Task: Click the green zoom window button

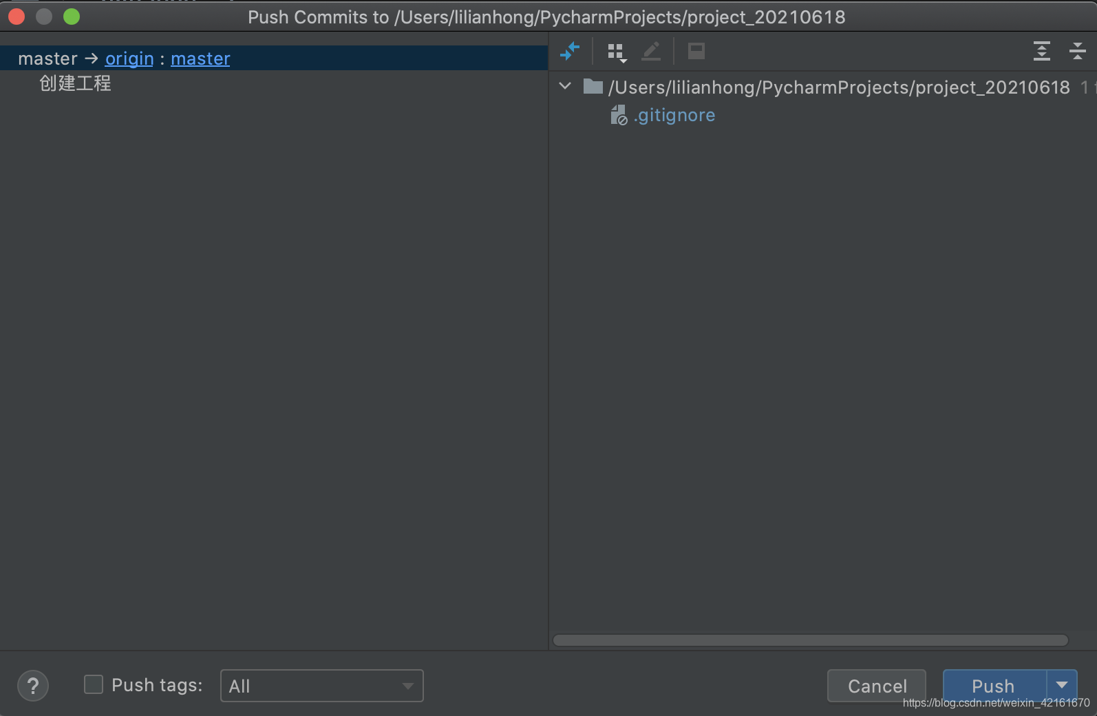Action: point(72,17)
